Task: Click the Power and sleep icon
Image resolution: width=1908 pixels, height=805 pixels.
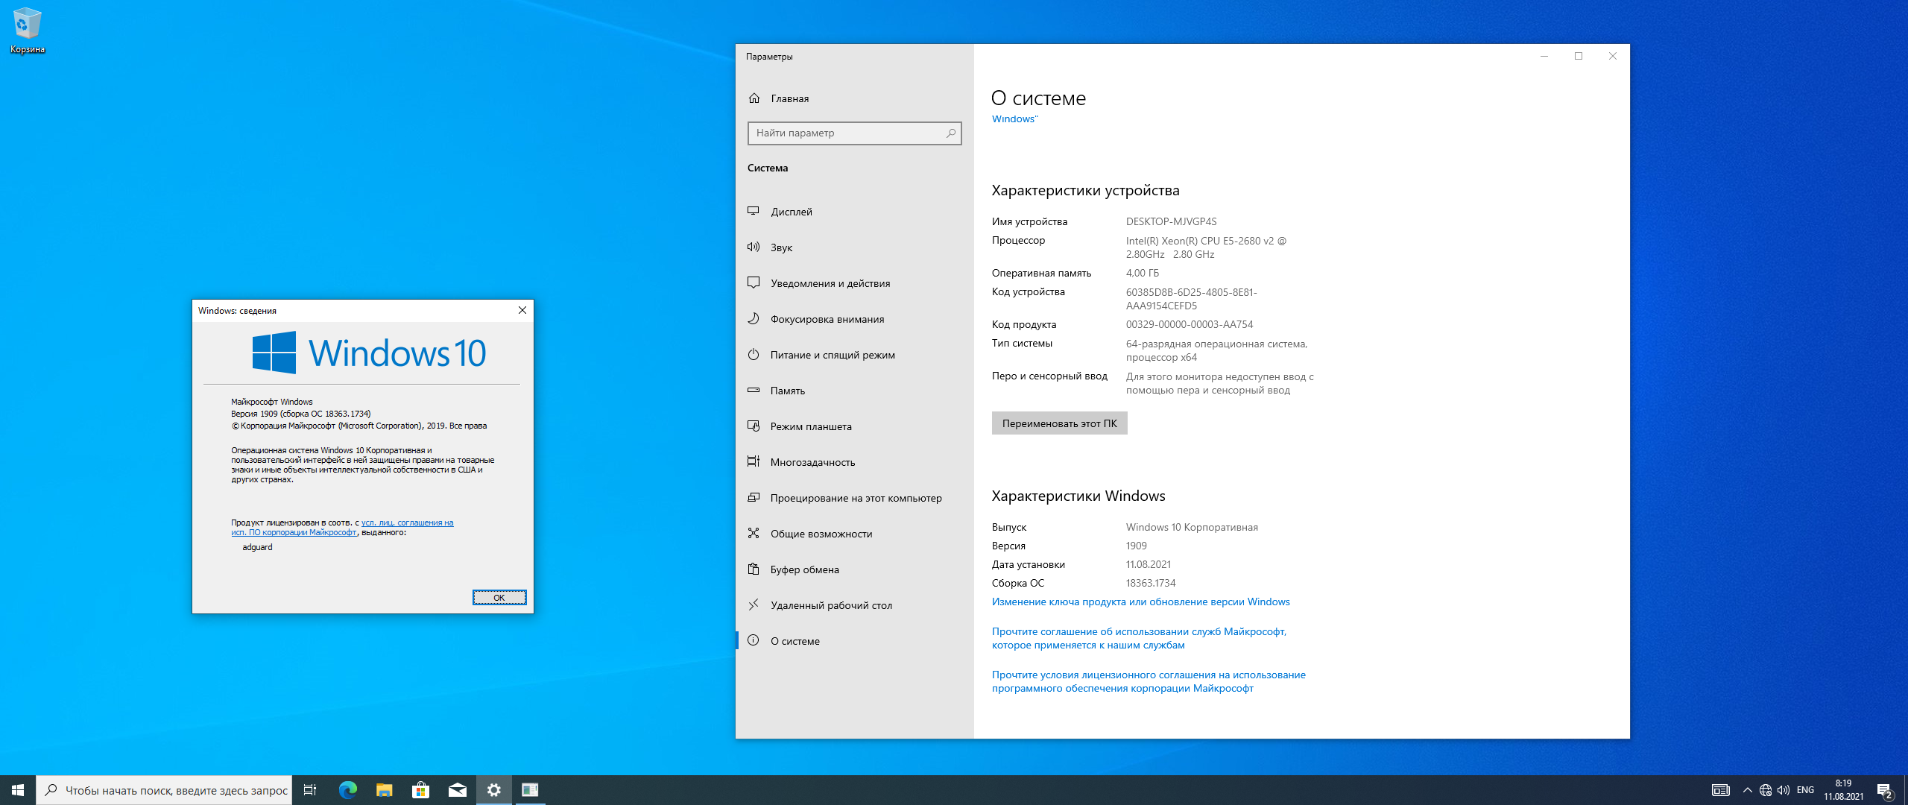Action: (754, 354)
